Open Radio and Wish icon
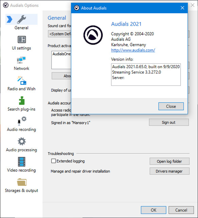 (22, 80)
